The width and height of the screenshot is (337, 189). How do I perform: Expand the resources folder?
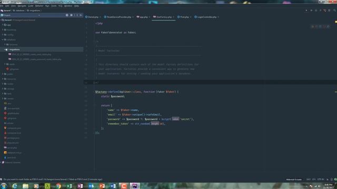[x=3, y=79]
